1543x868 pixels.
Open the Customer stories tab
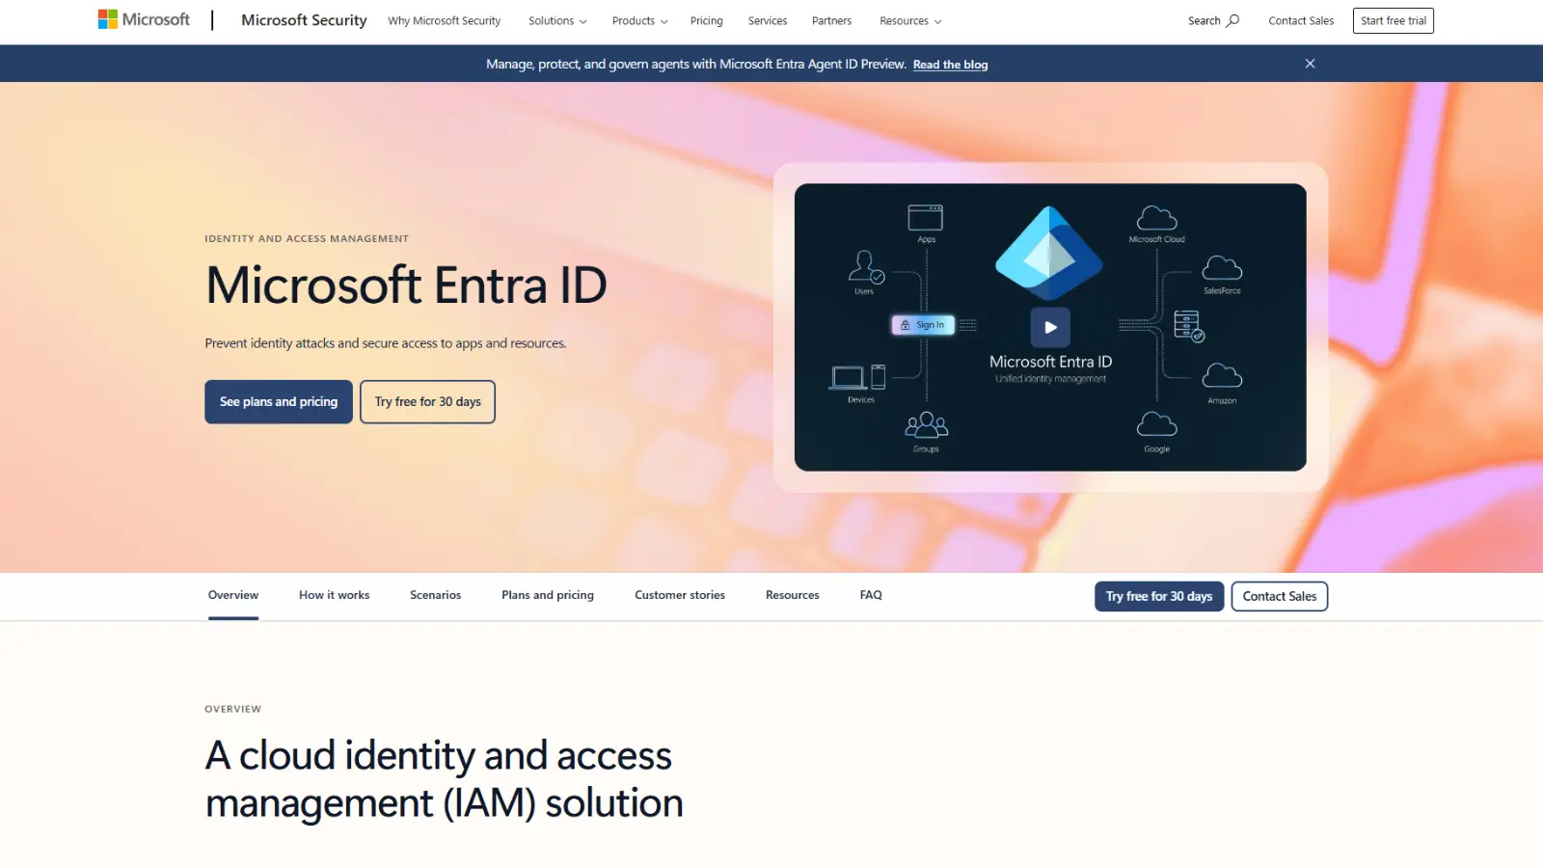pos(679,595)
